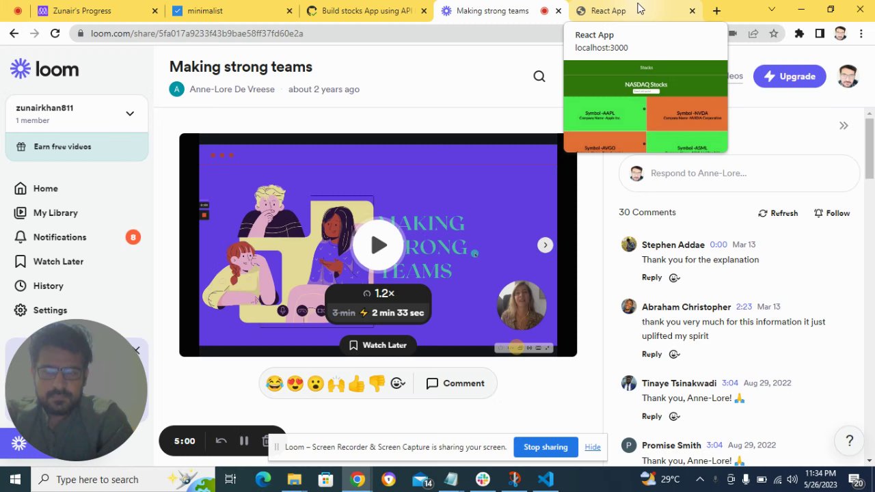Click the search magnifier icon
Screen dimensions: 875x492
539,77
